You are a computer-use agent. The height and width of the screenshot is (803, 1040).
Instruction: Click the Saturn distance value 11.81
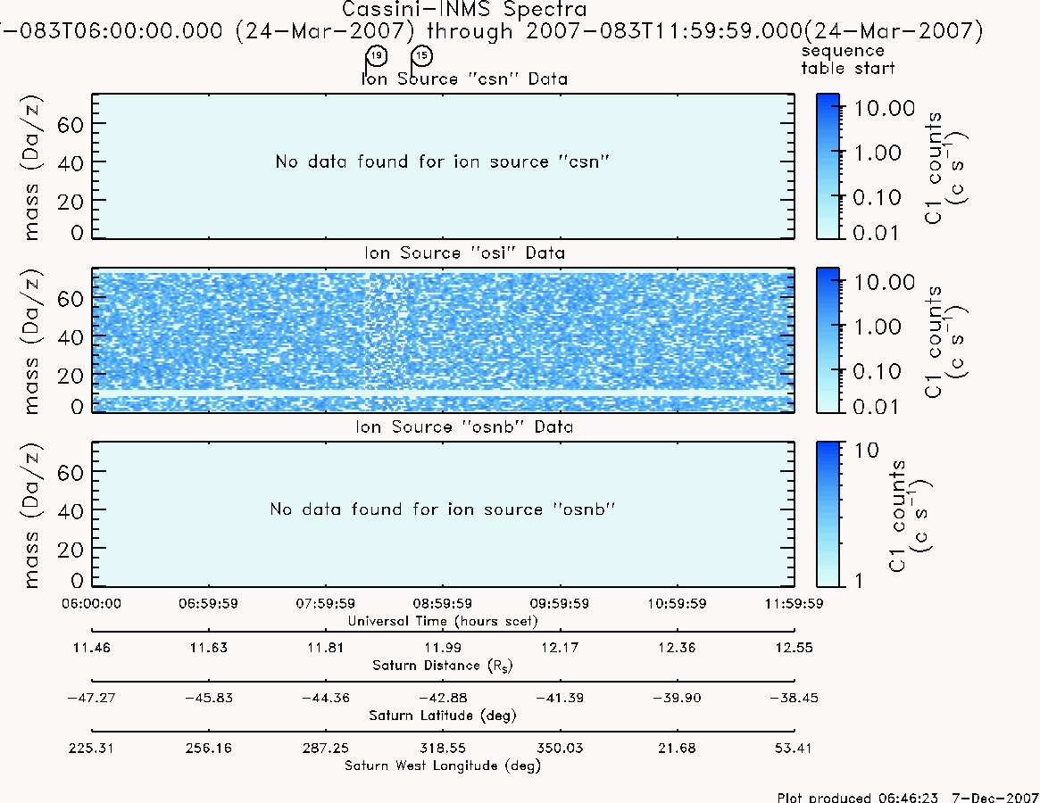(326, 648)
